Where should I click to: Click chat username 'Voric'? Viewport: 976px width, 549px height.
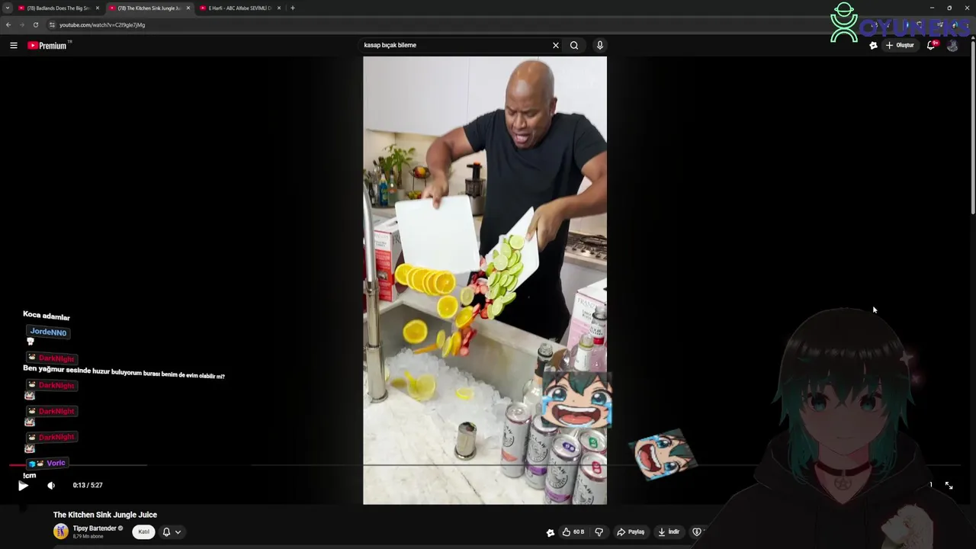click(56, 463)
